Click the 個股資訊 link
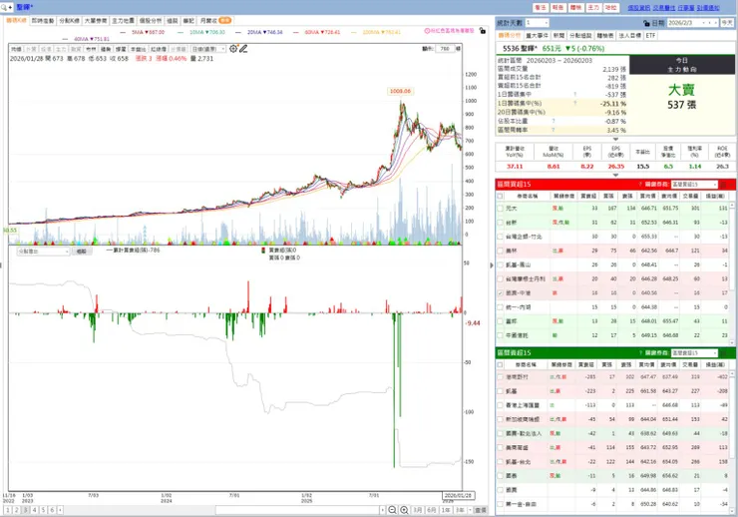 click(638, 8)
